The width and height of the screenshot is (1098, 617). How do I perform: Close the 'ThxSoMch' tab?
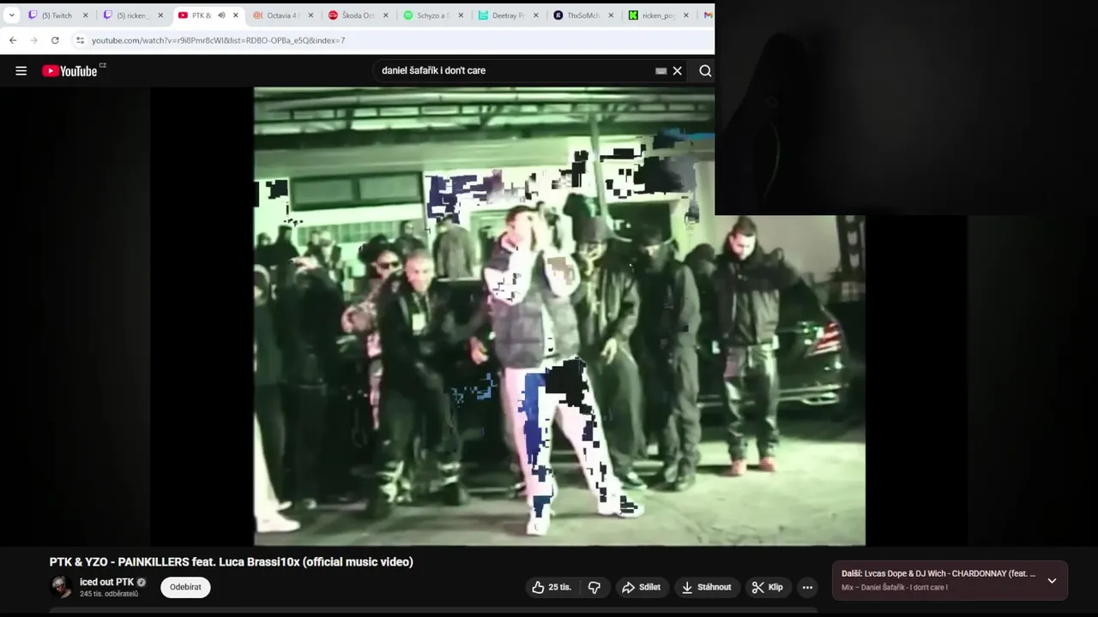(611, 15)
